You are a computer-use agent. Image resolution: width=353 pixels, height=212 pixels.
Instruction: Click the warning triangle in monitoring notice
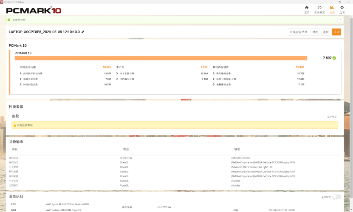point(14,125)
